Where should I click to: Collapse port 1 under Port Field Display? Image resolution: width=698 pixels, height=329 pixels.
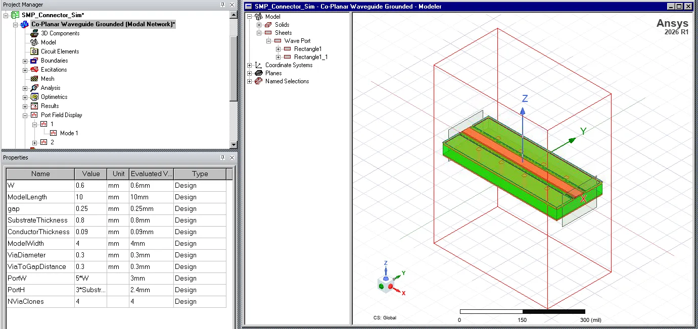pos(35,124)
